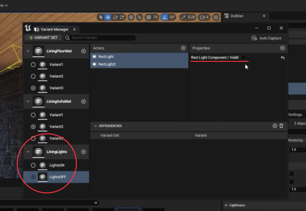Image resolution: width=306 pixels, height=211 pixels.
Task: Activate Variant1 radio under LivingSofaMat
Action: 33,115
